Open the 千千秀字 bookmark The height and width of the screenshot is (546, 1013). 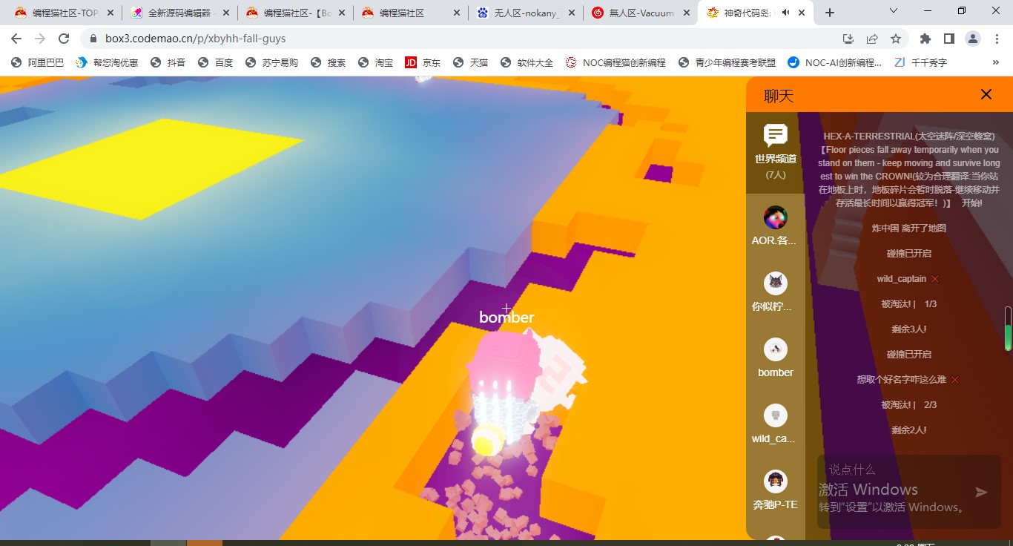click(x=920, y=62)
